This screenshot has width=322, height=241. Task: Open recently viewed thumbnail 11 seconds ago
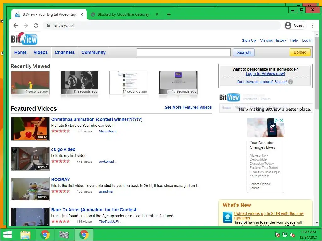pyautogui.click(x=80, y=83)
